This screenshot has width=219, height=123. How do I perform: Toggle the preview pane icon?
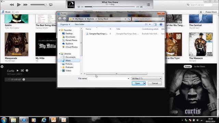click(155, 24)
